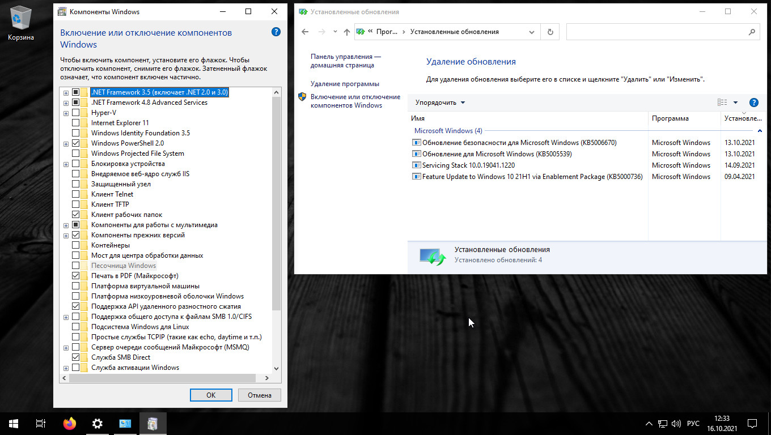
Task: Launch Firefox from the taskbar
Action: (70, 424)
